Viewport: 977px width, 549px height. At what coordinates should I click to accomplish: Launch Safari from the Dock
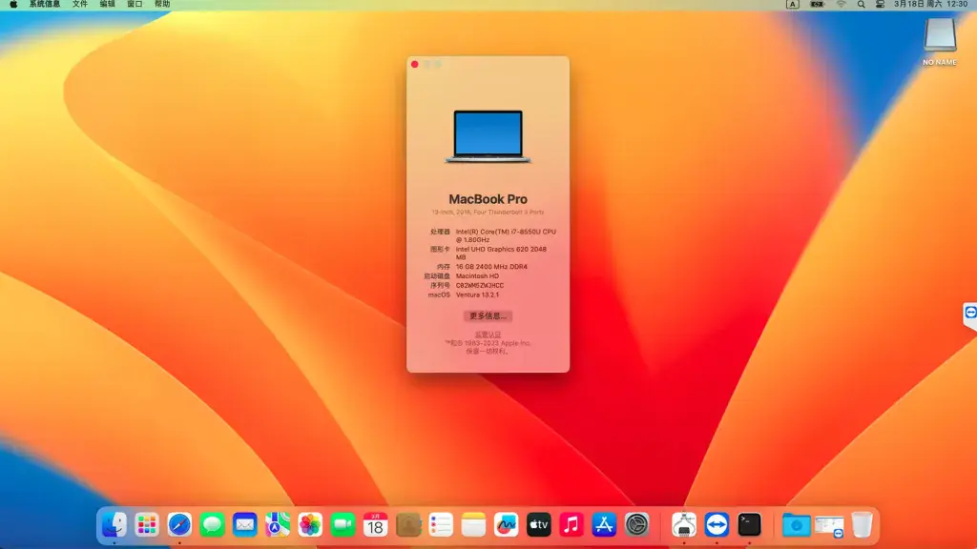pos(179,525)
